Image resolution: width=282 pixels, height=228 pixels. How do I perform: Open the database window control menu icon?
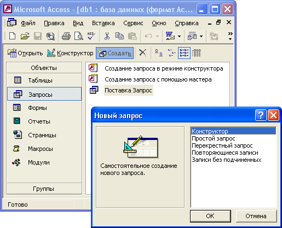[11, 22]
